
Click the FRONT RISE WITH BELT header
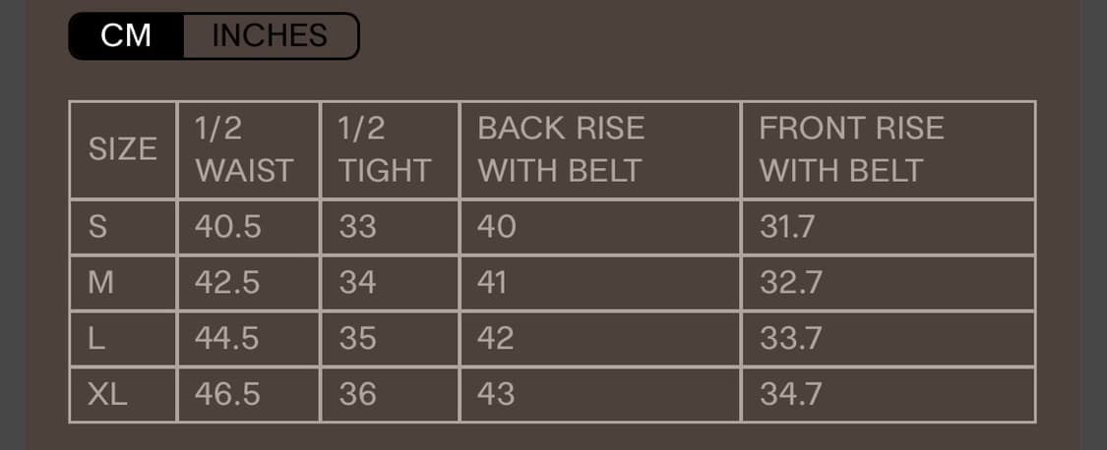pos(851,149)
